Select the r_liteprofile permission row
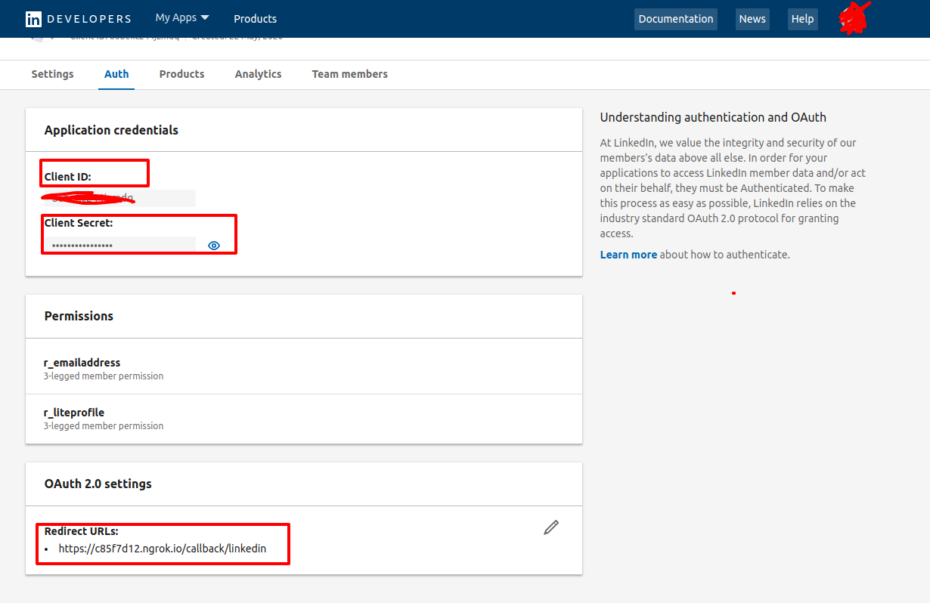 point(304,419)
